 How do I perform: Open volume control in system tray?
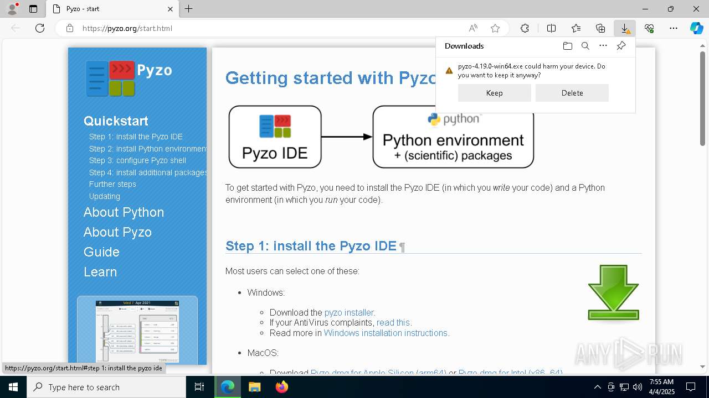(x=637, y=387)
